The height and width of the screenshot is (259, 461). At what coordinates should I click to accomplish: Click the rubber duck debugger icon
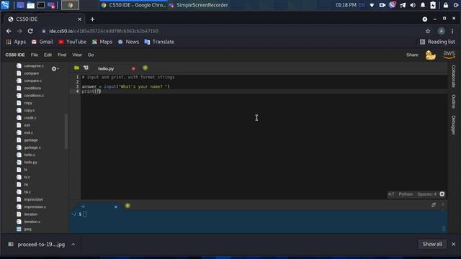coord(431,55)
